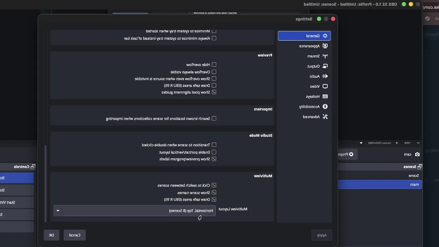
Task: Click the Apply button in Settings
Action: coord(322,235)
